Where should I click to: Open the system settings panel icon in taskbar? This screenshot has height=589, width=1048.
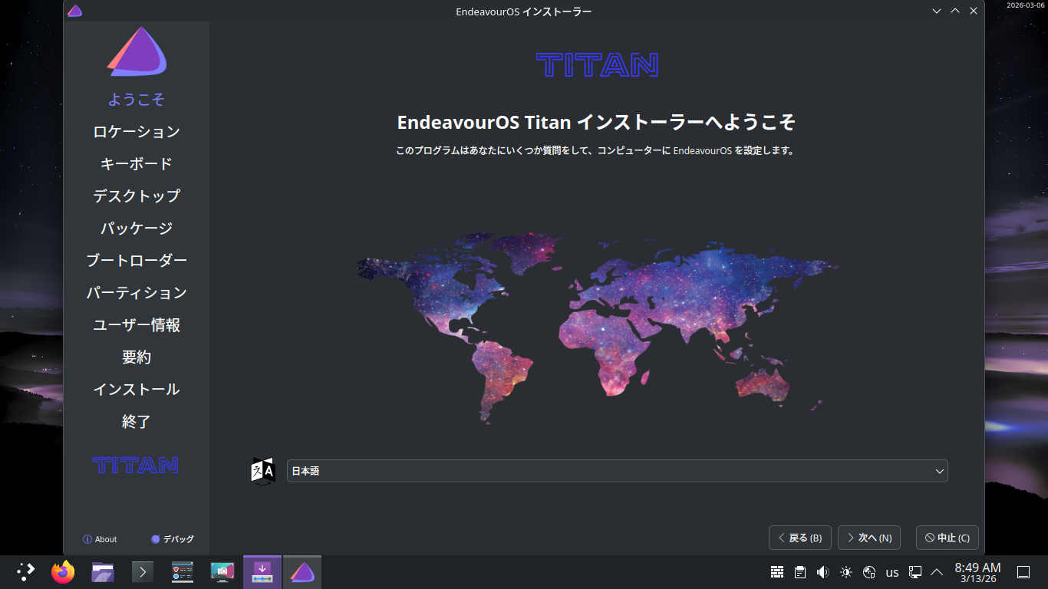pyautogui.click(x=183, y=571)
